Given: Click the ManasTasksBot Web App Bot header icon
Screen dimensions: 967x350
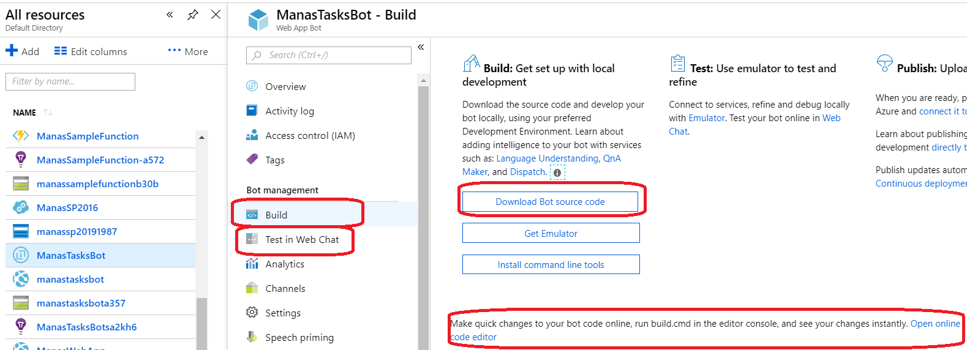Looking at the screenshot, I should coord(258,20).
